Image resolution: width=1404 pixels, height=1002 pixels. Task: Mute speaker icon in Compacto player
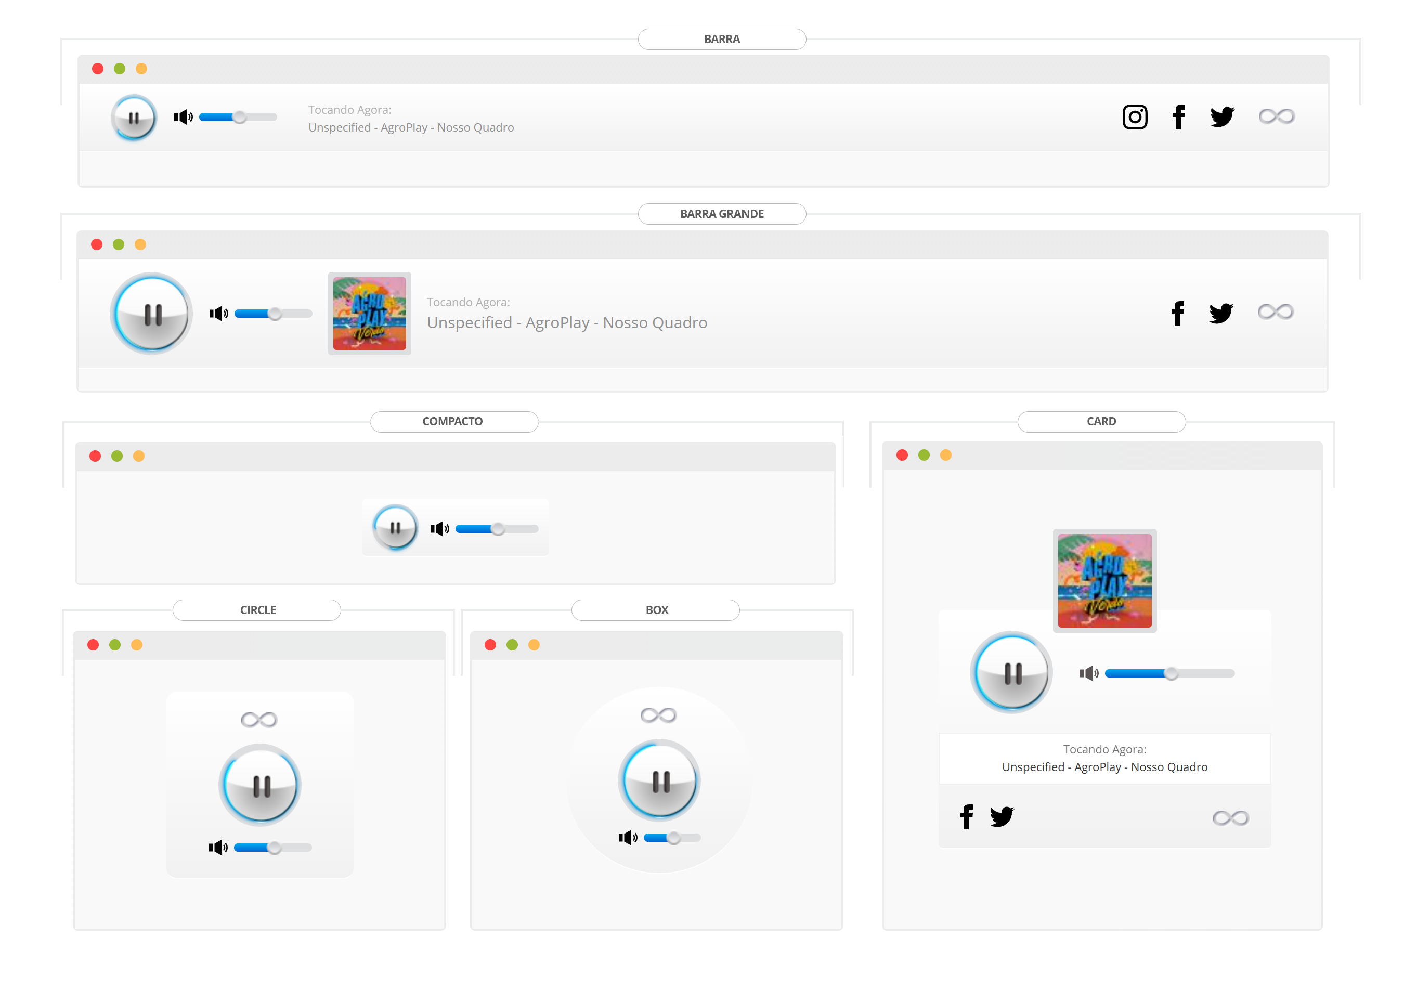[x=439, y=528]
